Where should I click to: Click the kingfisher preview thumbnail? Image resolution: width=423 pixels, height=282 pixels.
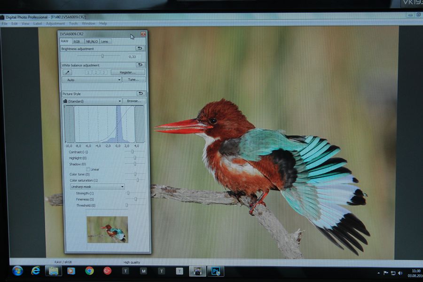point(107,229)
